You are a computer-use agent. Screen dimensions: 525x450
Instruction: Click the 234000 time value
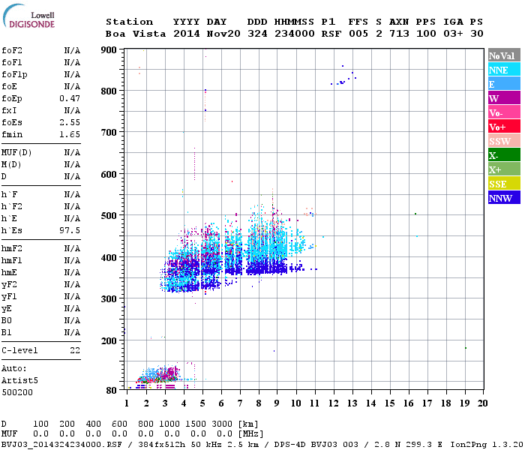(x=295, y=34)
